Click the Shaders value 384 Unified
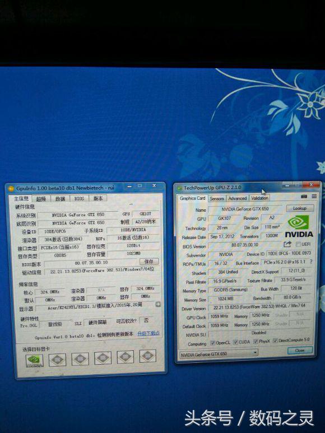This screenshot has width=325, height=433. pyautogui.click(x=228, y=272)
